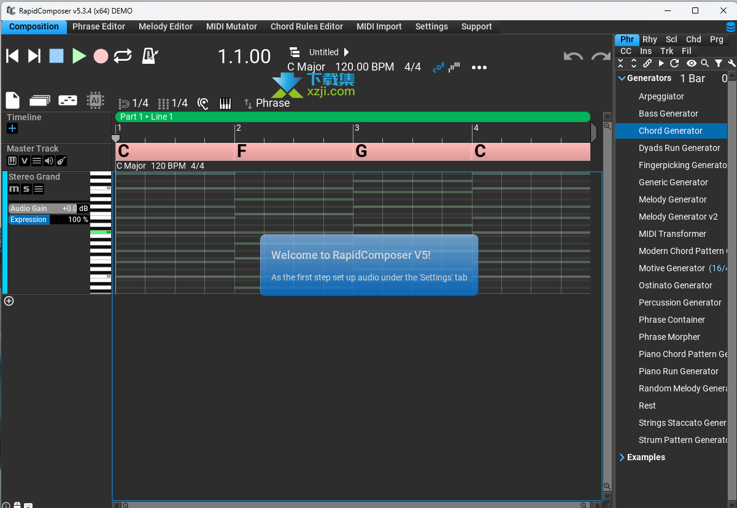The width and height of the screenshot is (737, 508).
Task: Switch browser to Chd tab
Action: tap(693, 39)
